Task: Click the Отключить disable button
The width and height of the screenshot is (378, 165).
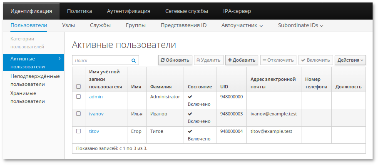Action: coord(278,60)
